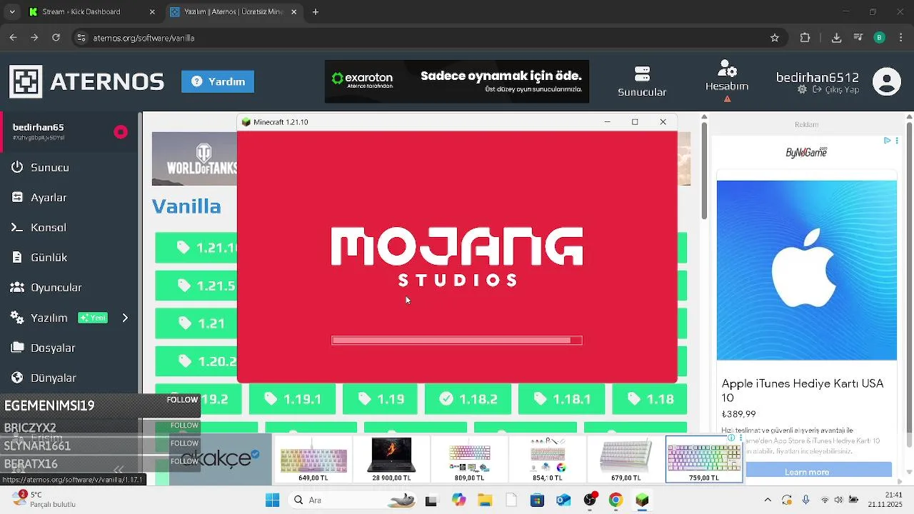Viewport: 914px width, 514px height.
Task: Select Vanilla version 1.21
Action: pyautogui.click(x=196, y=323)
